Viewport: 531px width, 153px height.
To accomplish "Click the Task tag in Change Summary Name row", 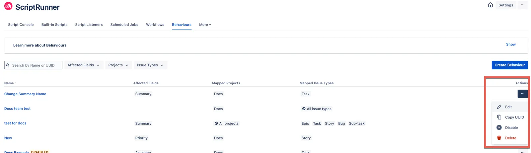I will [305, 94].
